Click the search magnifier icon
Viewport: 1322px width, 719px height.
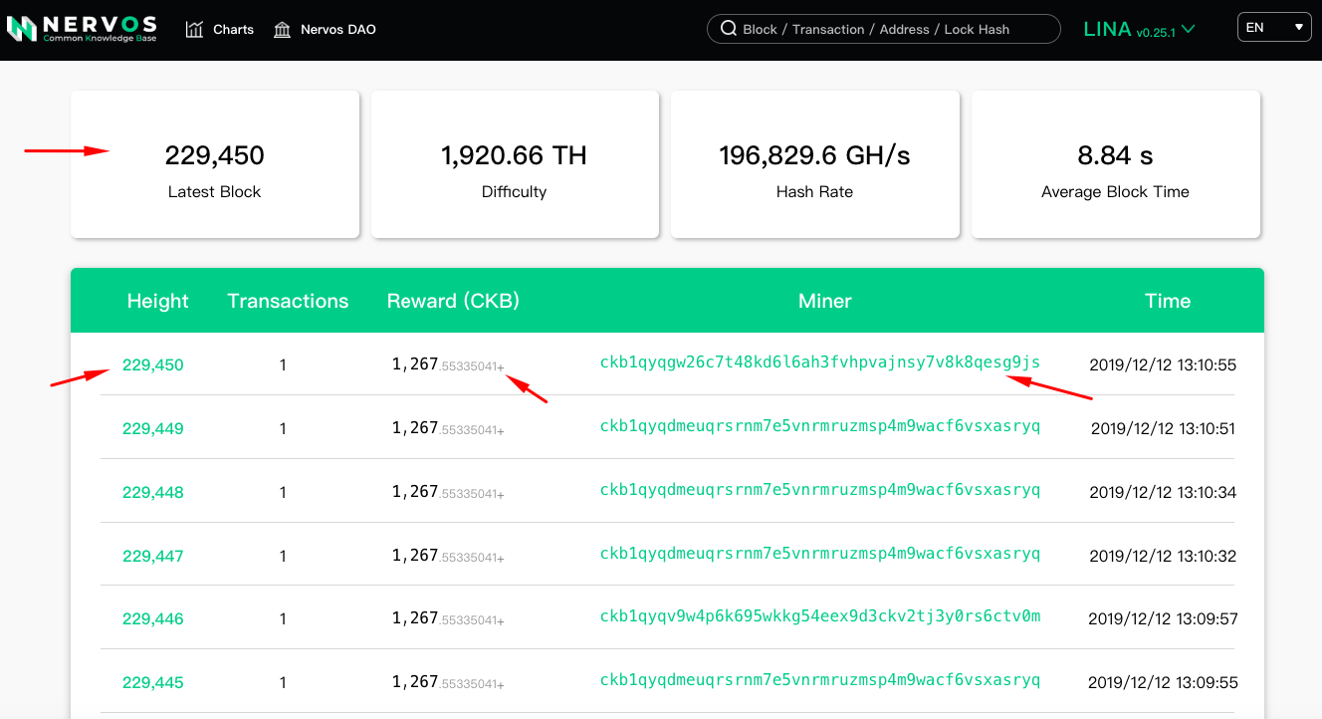pos(728,29)
